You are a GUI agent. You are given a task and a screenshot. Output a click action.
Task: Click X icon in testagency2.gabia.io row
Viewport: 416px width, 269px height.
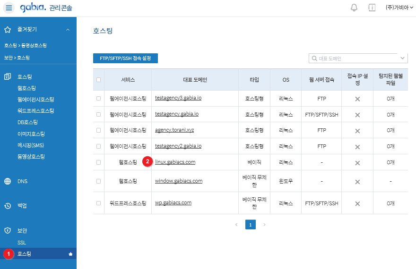[x=357, y=147]
